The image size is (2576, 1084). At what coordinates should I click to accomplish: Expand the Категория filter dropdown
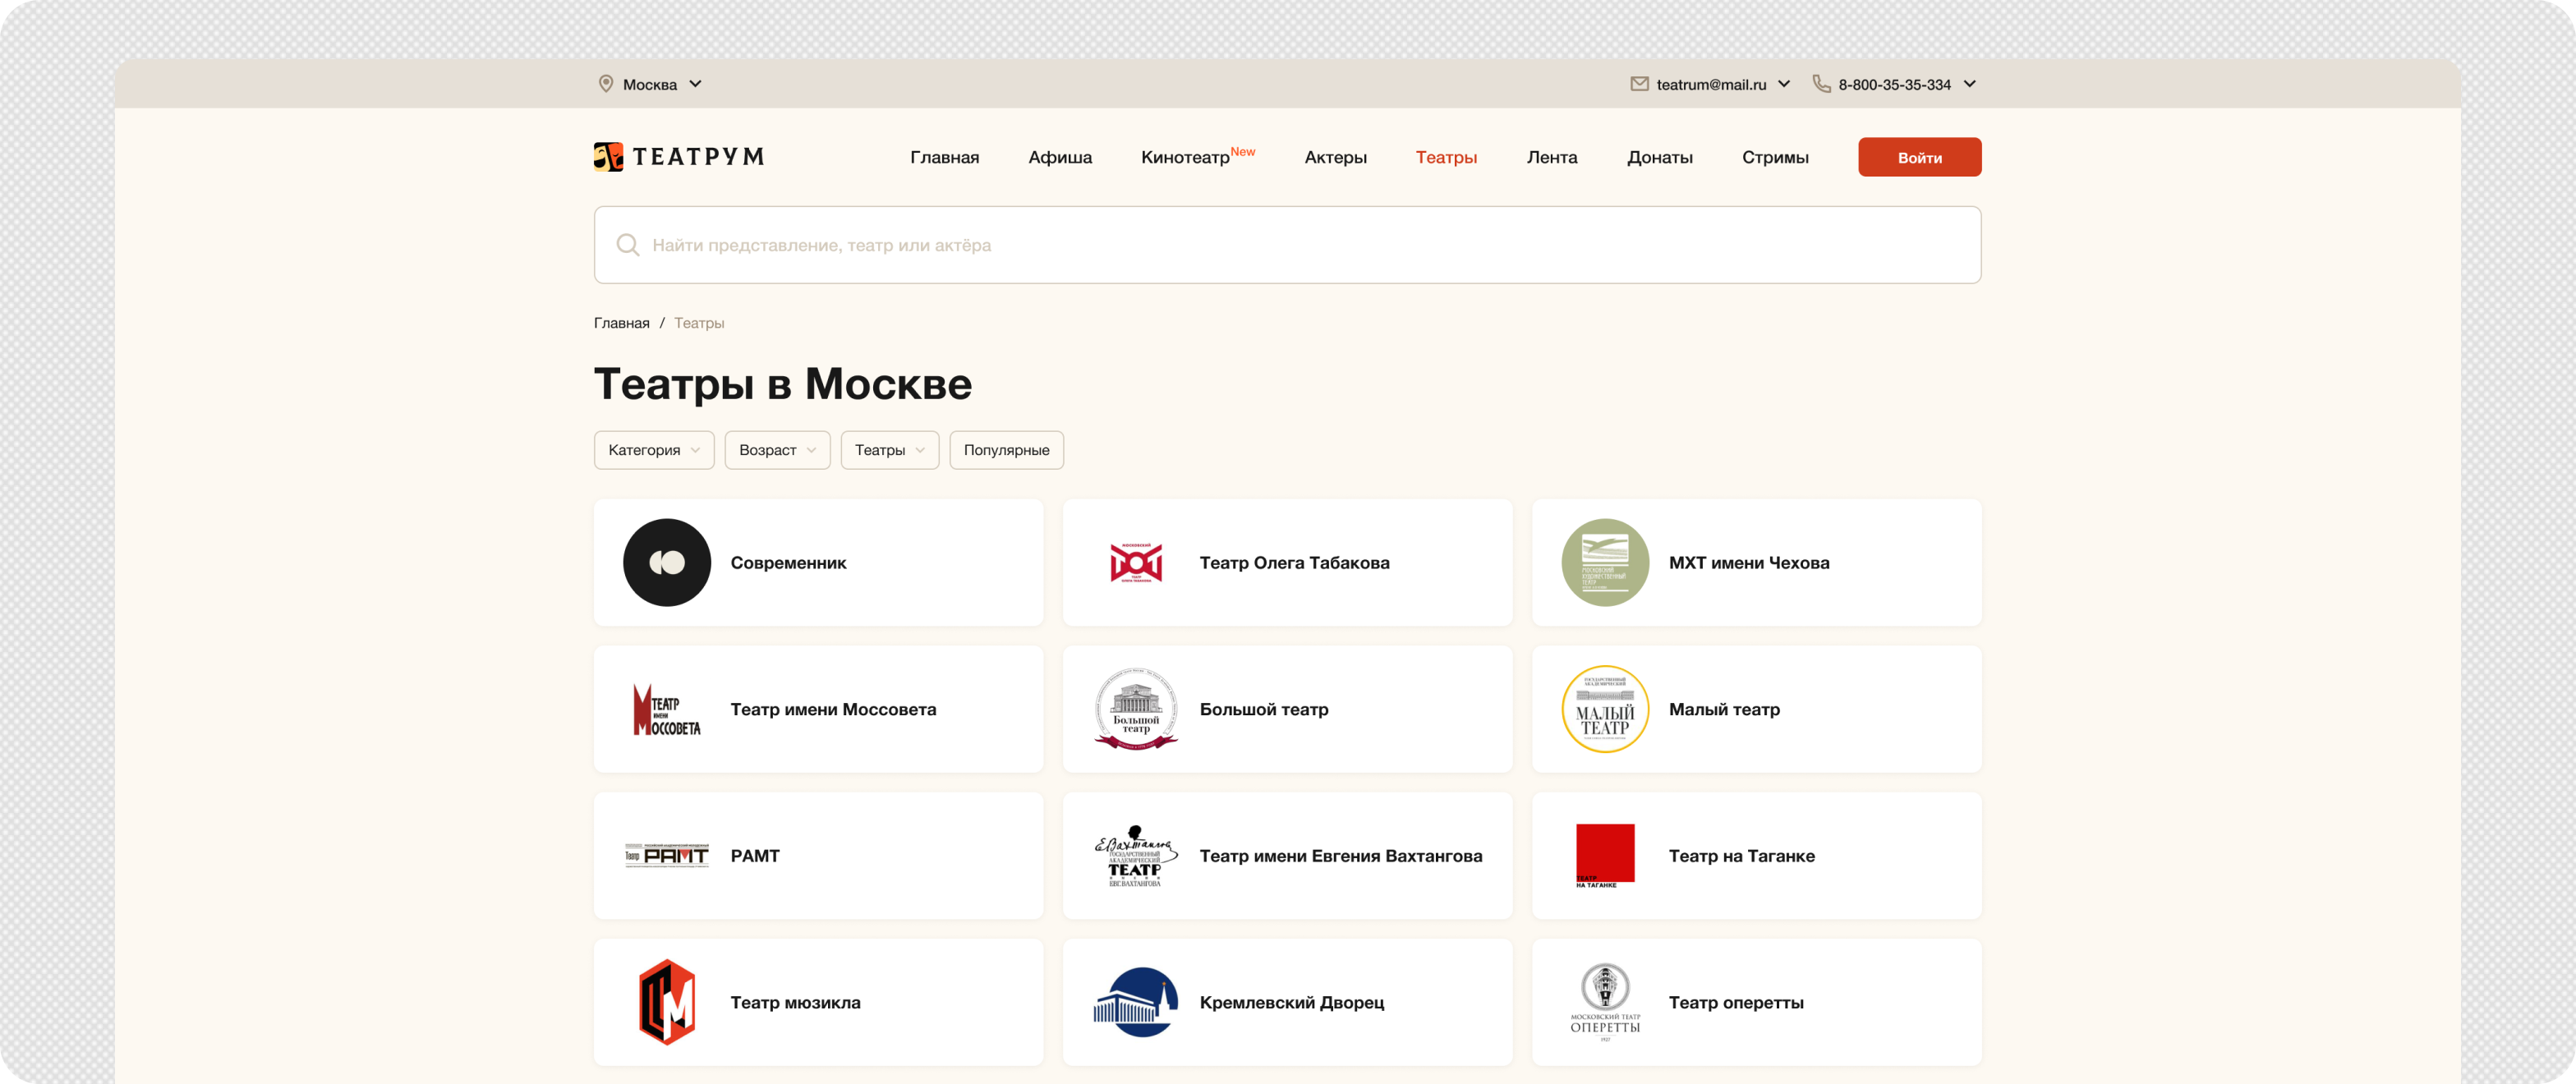pyautogui.click(x=653, y=450)
